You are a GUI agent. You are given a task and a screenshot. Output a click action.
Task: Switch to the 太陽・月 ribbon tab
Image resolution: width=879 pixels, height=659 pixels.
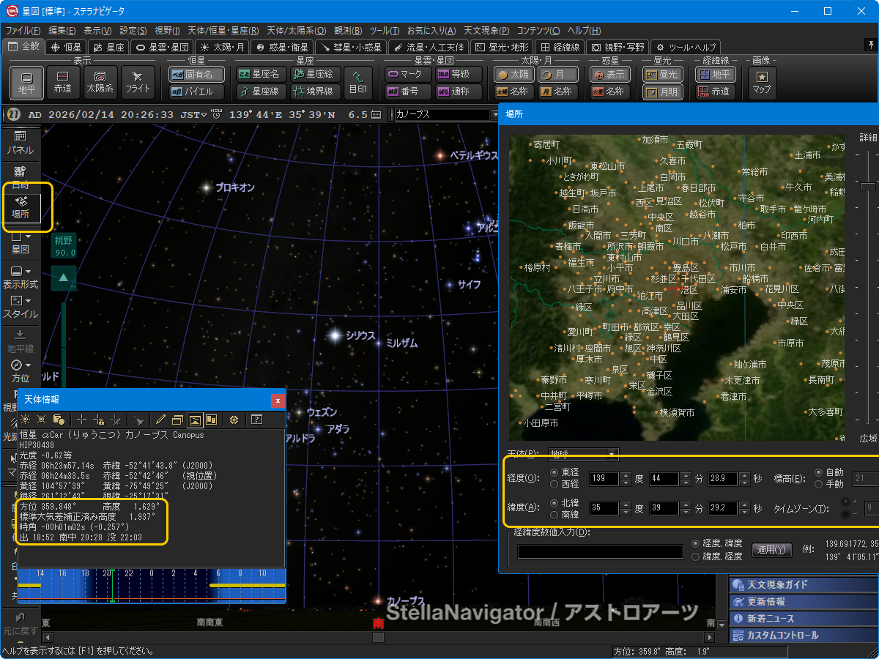(223, 47)
